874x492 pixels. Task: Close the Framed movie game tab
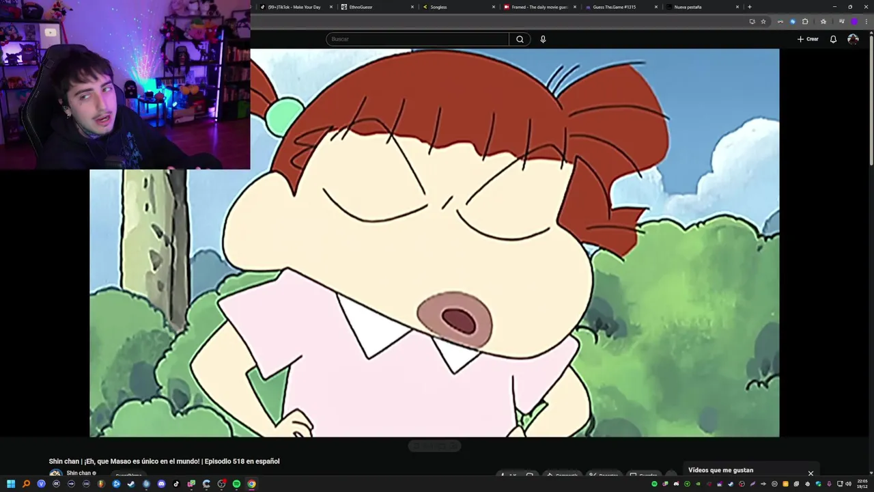(575, 7)
